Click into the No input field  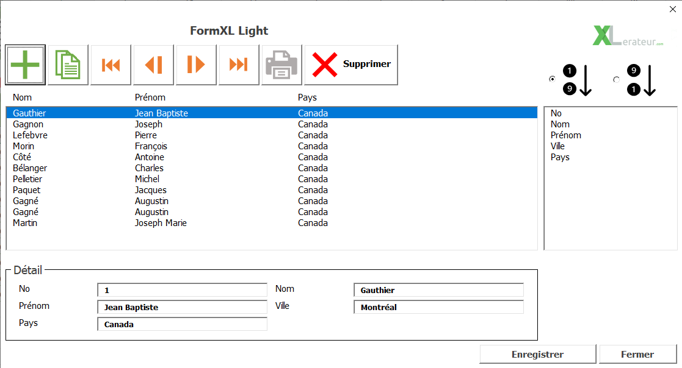pyautogui.click(x=182, y=290)
